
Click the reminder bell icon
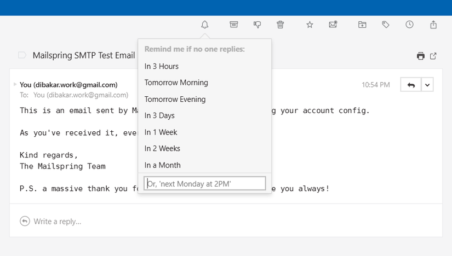tap(205, 25)
